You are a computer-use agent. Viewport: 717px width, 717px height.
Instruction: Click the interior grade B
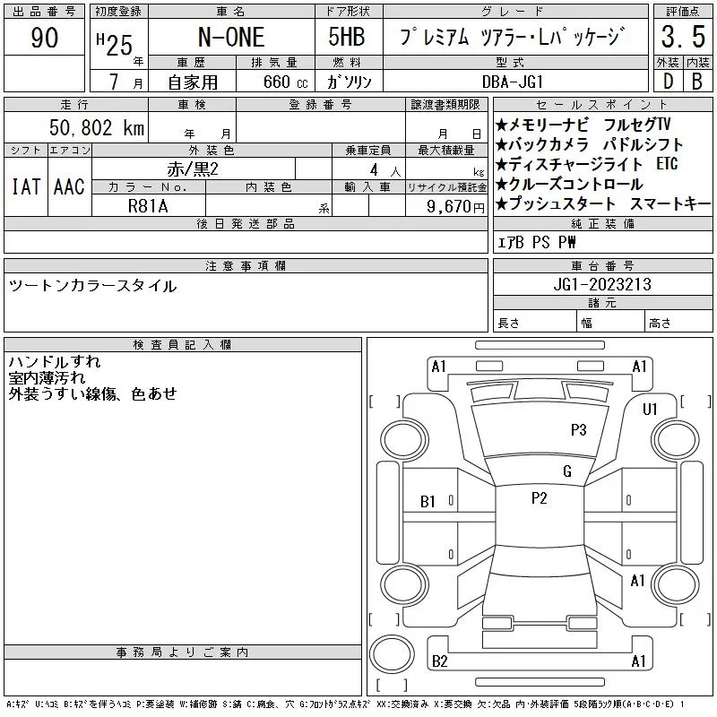point(697,82)
